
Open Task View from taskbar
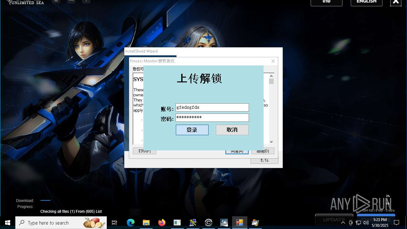point(114,223)
